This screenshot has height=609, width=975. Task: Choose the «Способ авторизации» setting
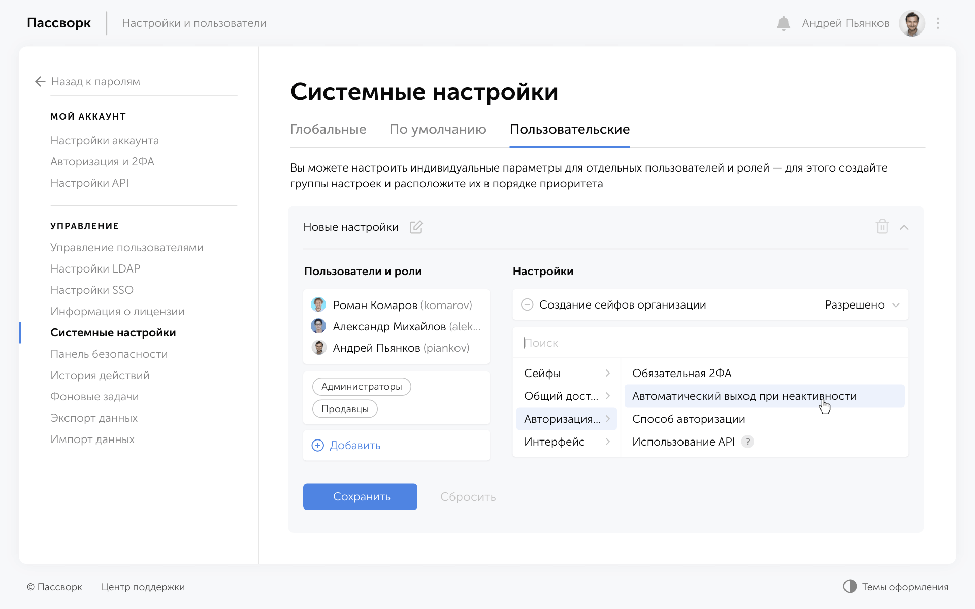click(764, 419)
